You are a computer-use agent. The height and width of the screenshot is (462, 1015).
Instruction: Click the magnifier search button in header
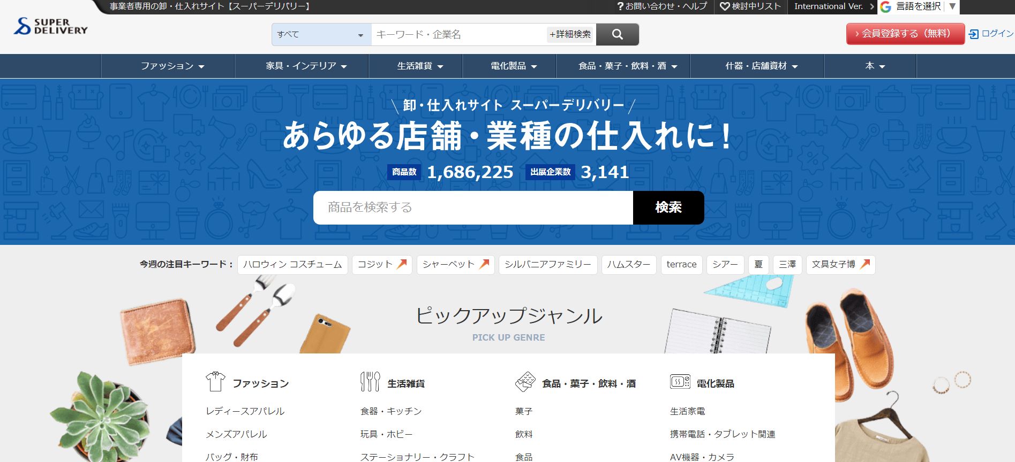(617, 34)
